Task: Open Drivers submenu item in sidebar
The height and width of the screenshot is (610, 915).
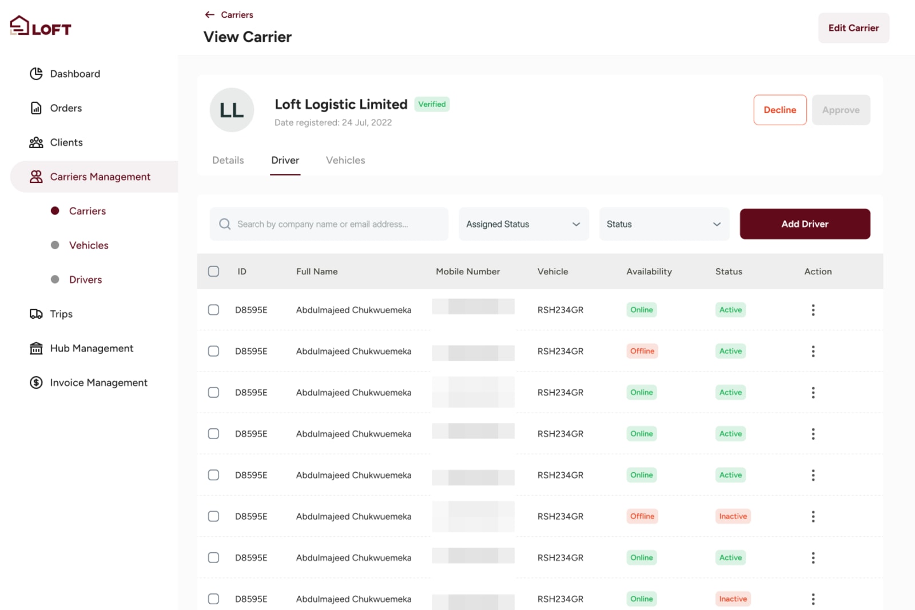Action: coord(86,280)
